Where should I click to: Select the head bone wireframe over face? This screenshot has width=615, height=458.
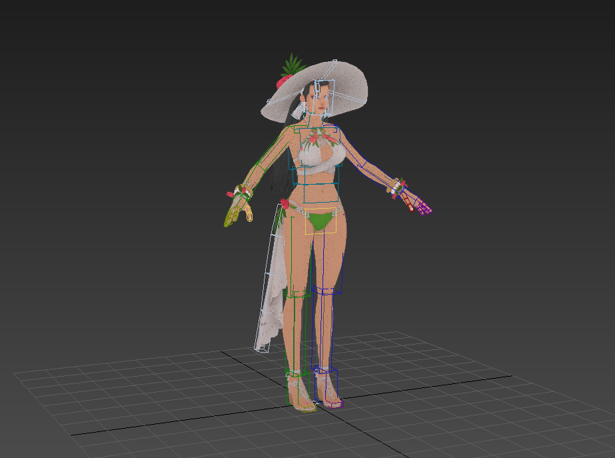point(324,98)
